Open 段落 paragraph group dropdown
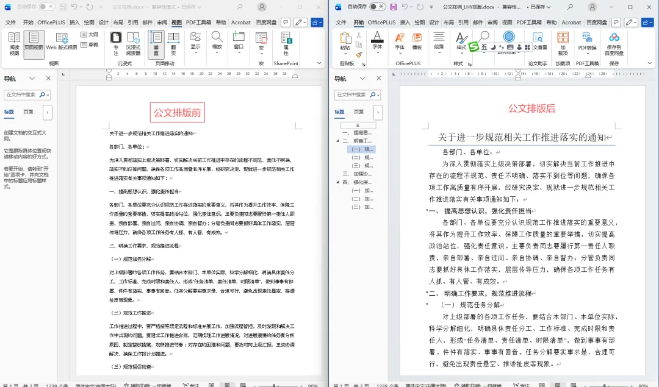Screen dimensions: 659x387 [x=439, y=43]
